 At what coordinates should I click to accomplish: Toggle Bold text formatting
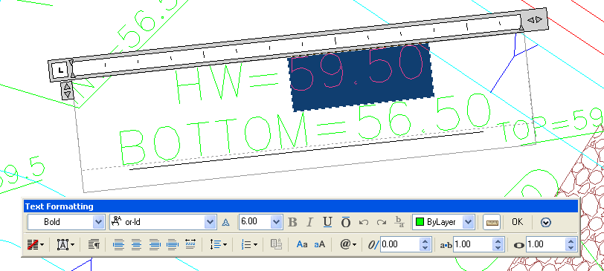coord(293,222)
